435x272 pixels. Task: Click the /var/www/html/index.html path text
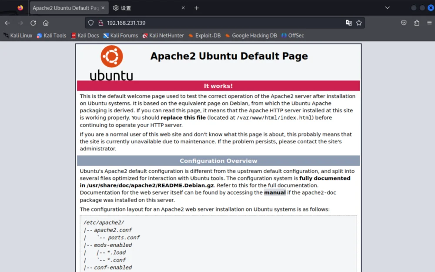274,118
